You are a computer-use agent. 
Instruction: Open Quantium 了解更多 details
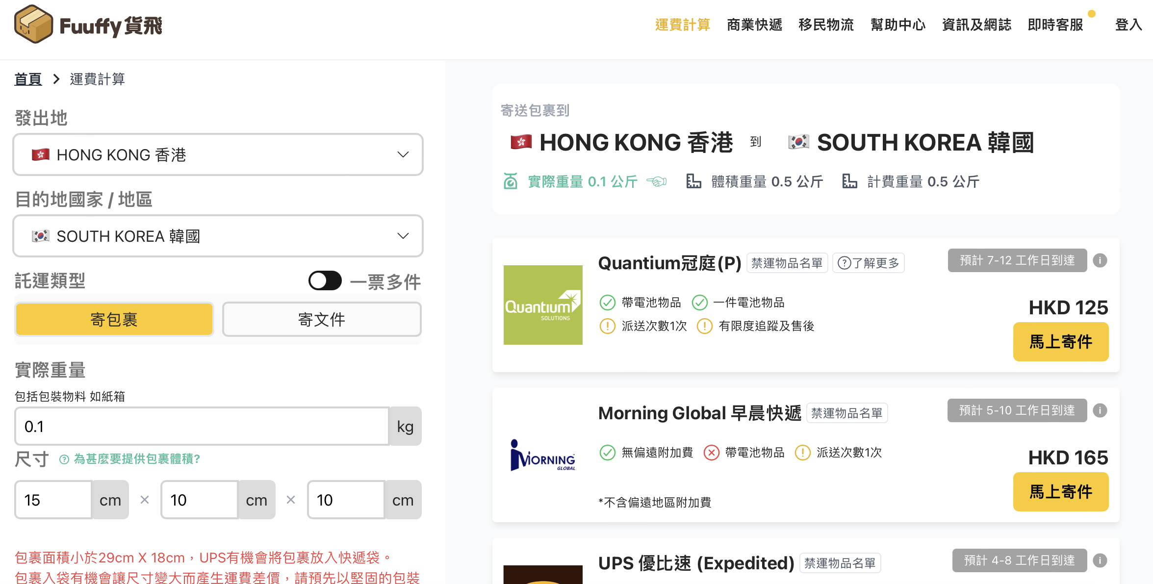point(868,263)
